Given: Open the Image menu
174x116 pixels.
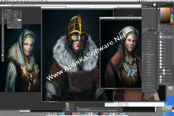Looking at the screenshot, I should [x=17, y=1].
